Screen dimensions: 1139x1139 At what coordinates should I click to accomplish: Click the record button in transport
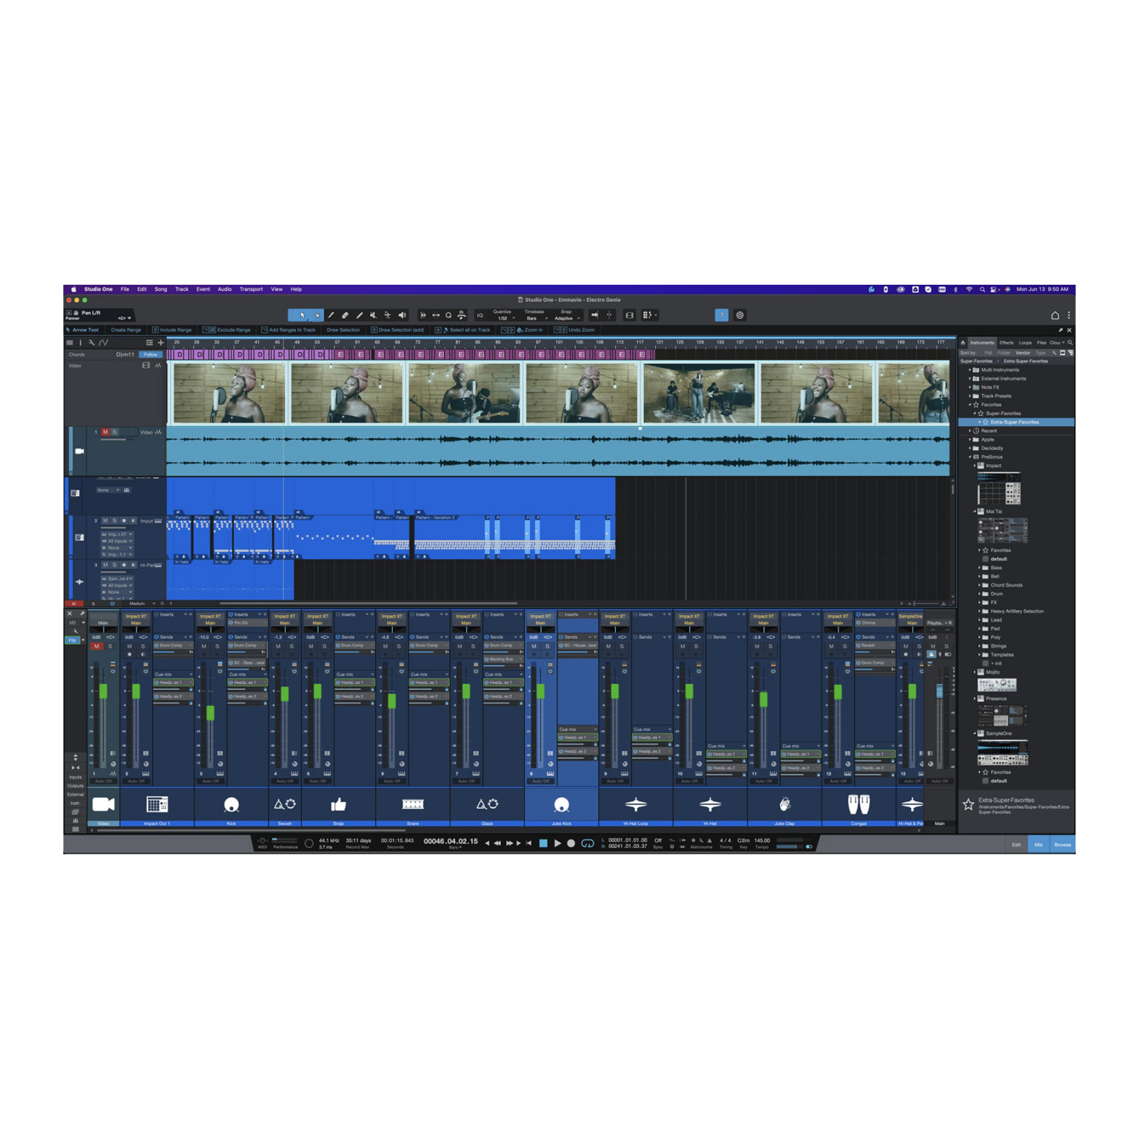click(x=571, y=843)
